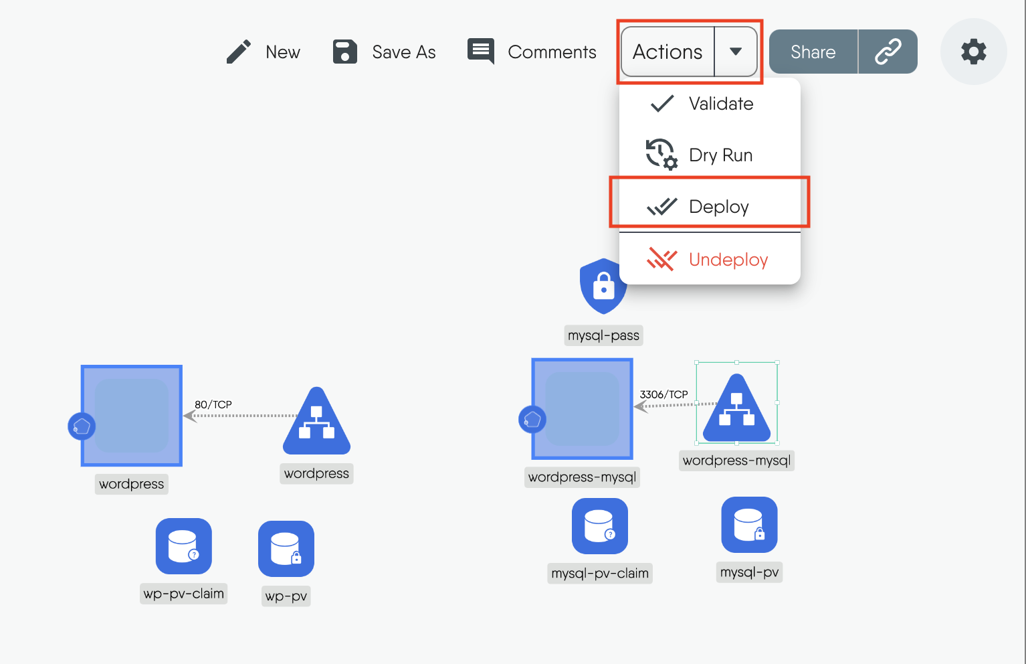This screenshot has height=664, width=1026.
Task: Open the Actions dropdown arrow
Action: [x=736, y=51]
